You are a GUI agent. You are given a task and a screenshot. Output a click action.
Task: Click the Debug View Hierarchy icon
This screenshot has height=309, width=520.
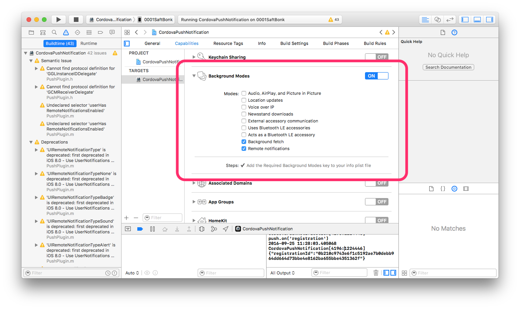click(x=202, y=229)
